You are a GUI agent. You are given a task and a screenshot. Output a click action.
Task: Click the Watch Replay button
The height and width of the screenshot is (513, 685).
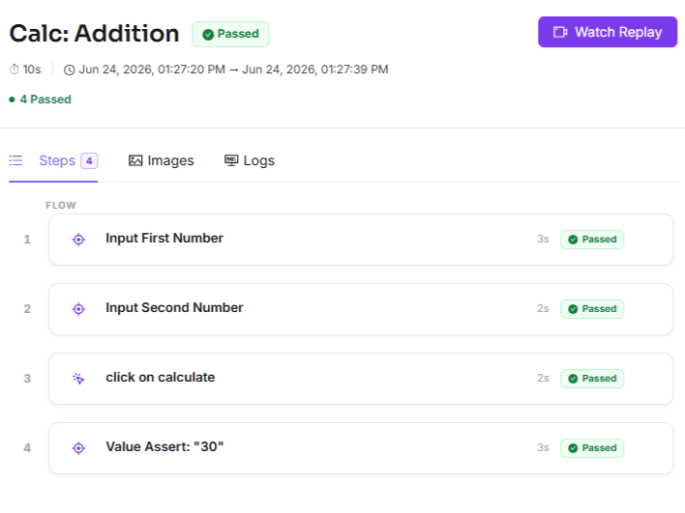(608, 32)
